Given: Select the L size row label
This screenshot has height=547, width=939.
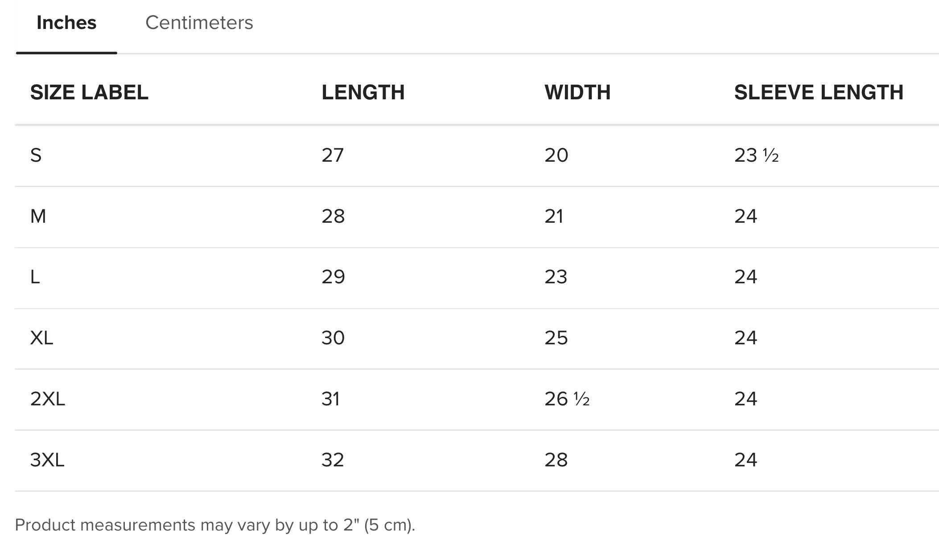Looking at the screenshot, I should (35, 277).
